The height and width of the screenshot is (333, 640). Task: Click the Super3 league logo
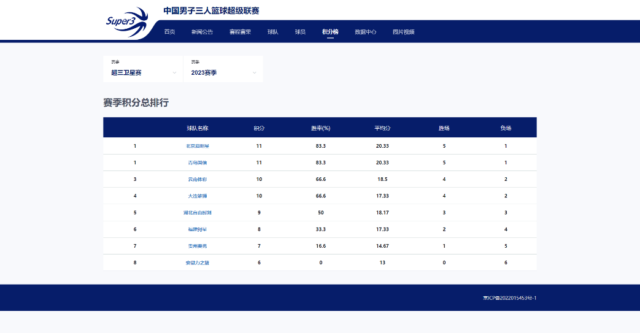pos(126,22)
